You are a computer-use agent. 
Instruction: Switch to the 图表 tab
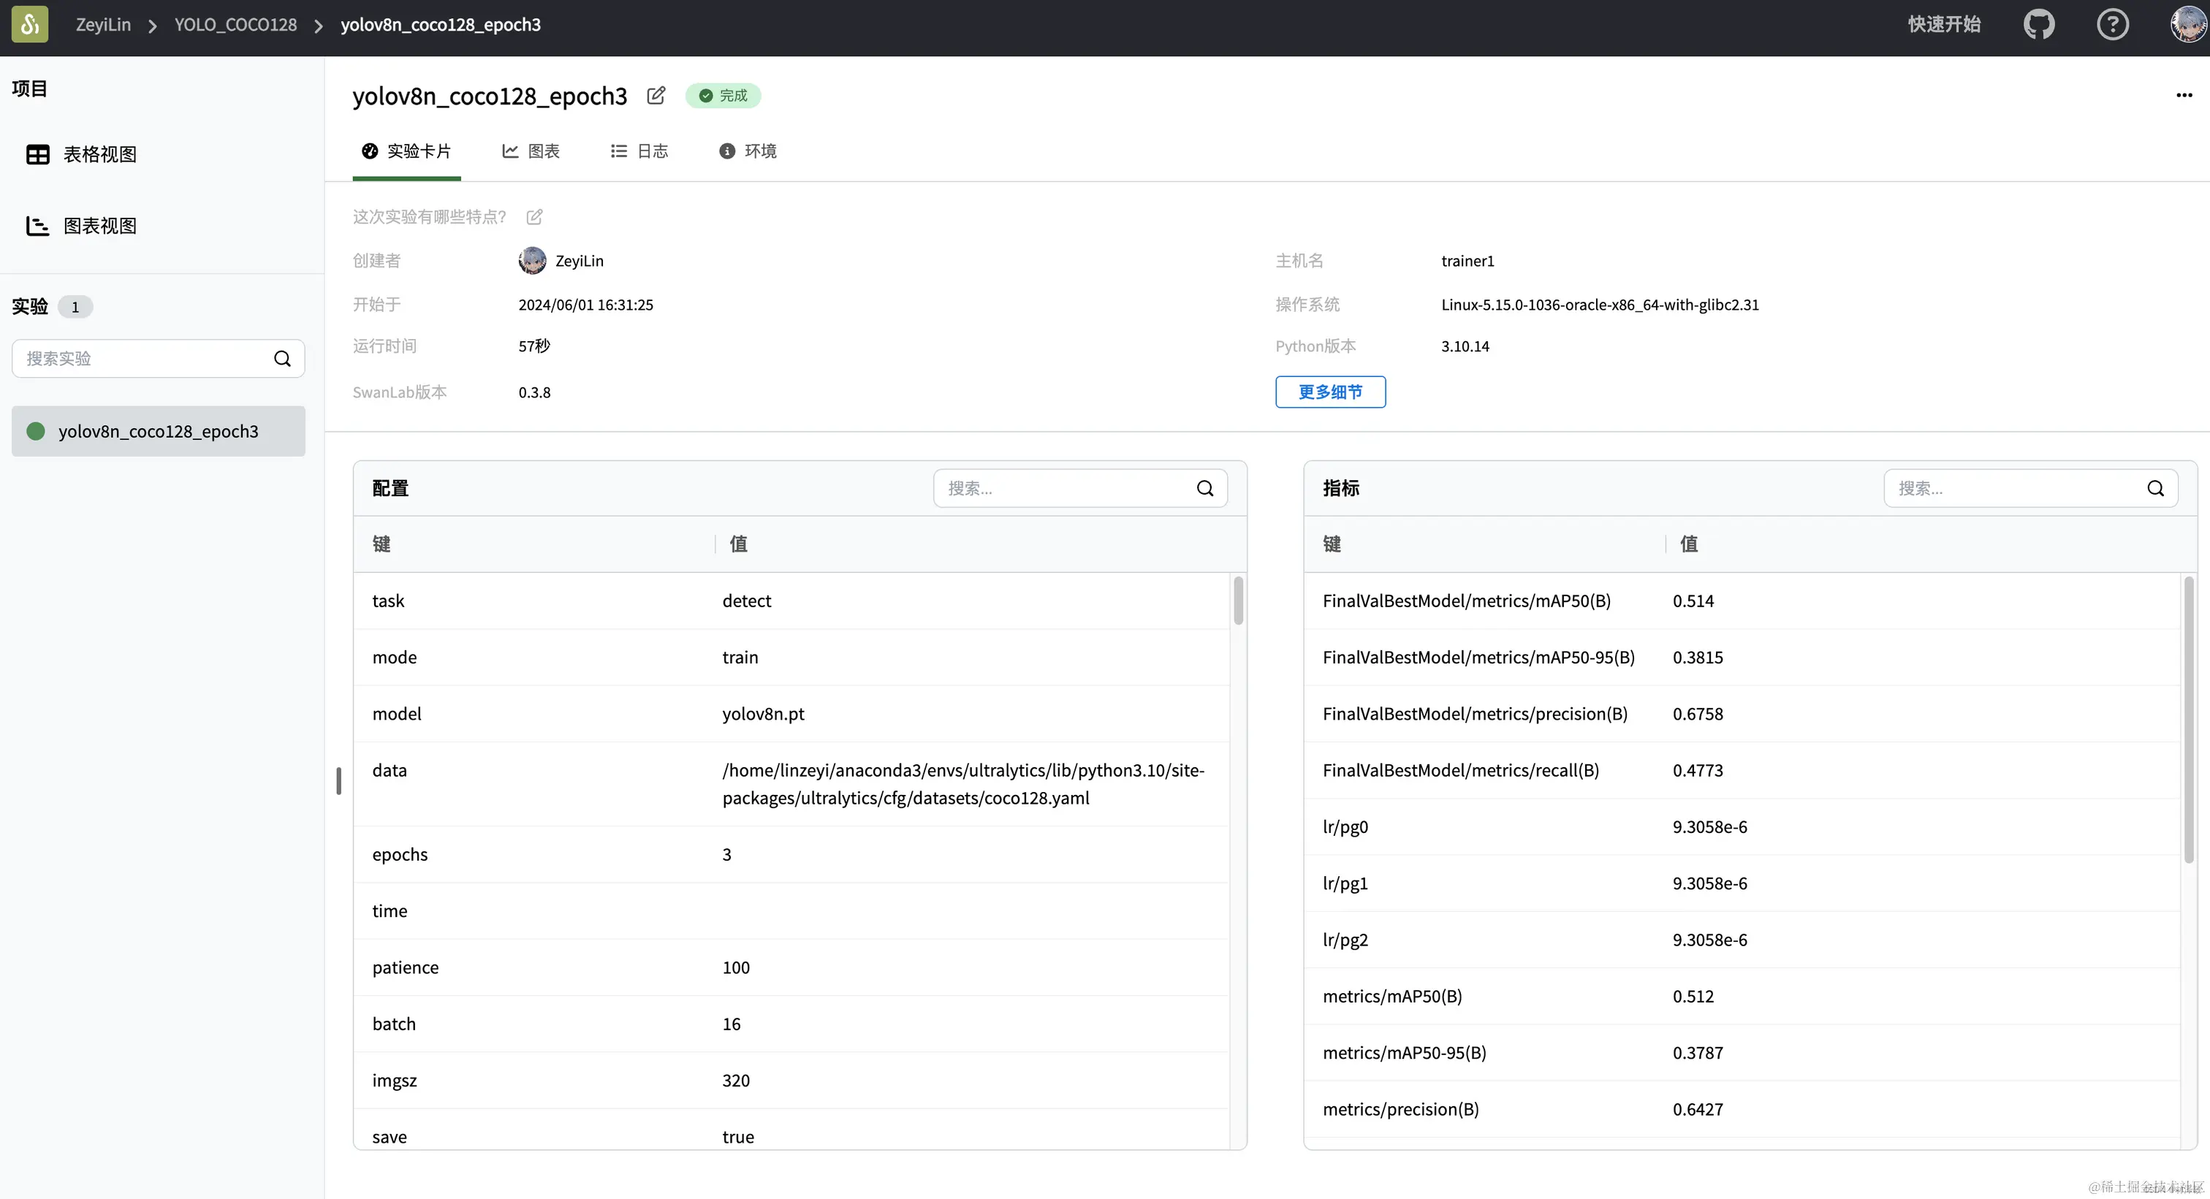pos(531,151)
